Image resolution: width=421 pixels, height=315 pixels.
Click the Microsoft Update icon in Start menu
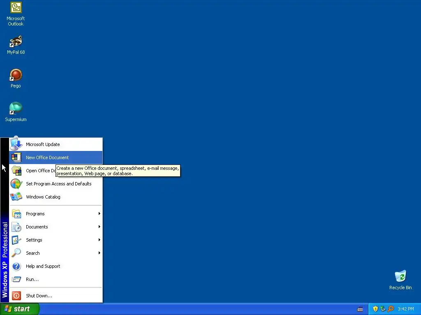click(16, 144)
